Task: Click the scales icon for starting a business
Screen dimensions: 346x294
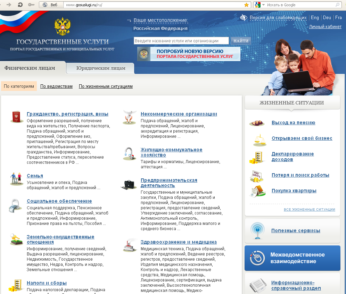Action: pos(260,140)
